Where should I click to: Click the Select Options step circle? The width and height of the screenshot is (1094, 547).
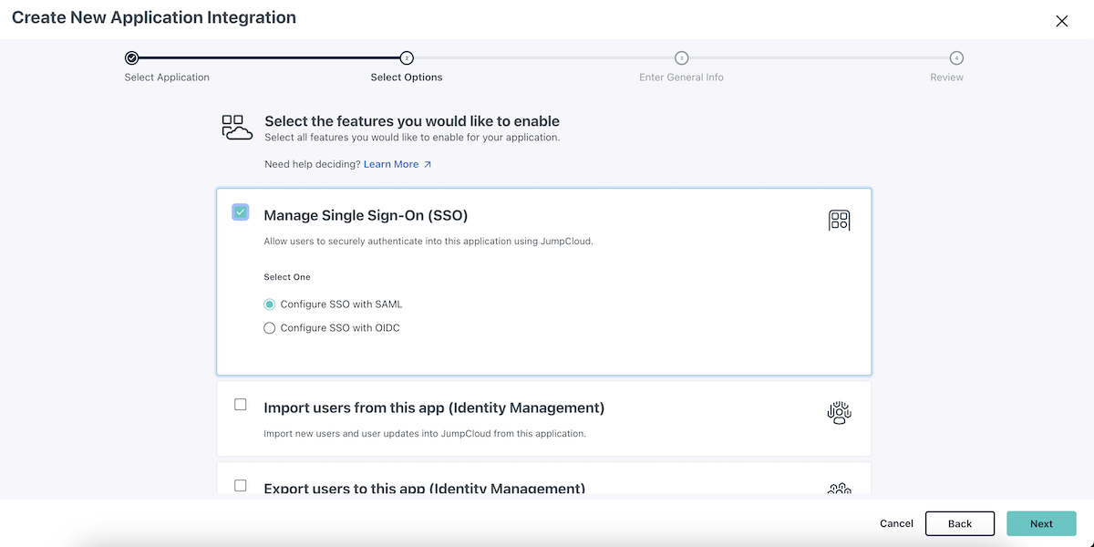407,57
